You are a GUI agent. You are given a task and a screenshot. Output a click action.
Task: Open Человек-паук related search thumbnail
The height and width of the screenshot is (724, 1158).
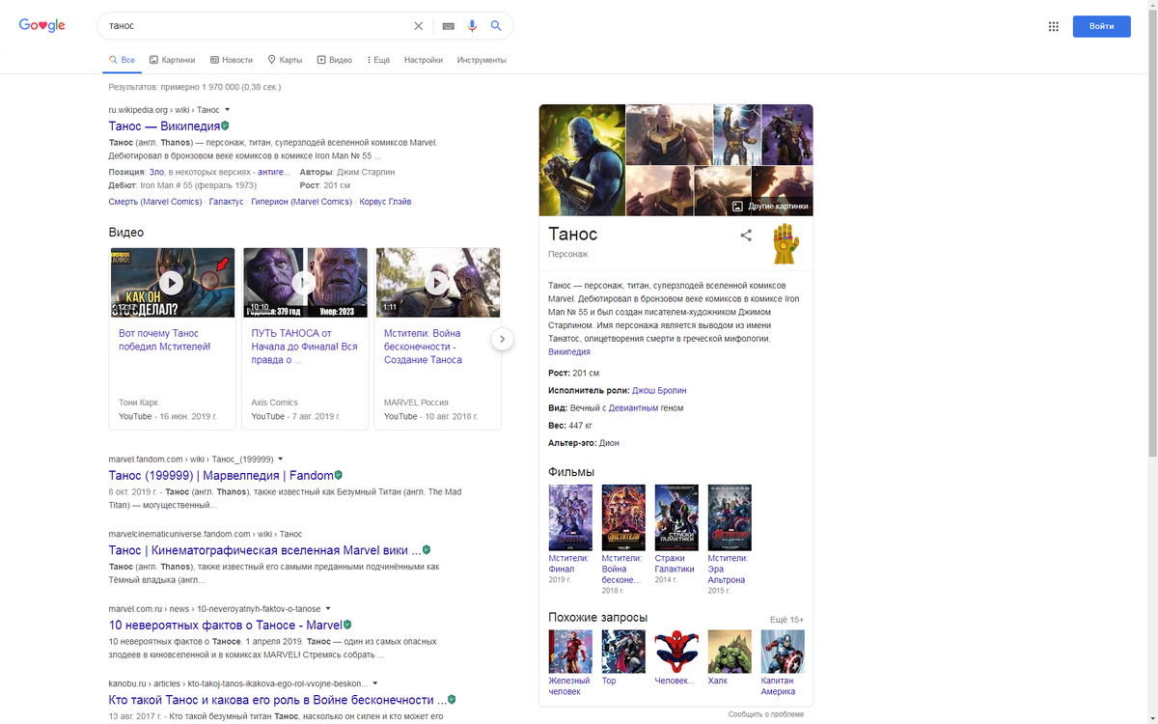tap(675, 652)
